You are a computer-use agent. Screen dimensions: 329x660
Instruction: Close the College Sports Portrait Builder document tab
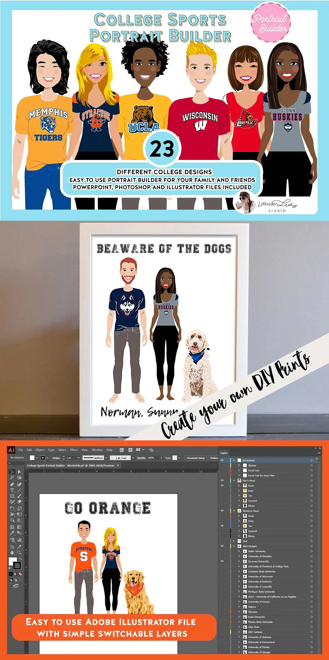click(x=118, y=465)
